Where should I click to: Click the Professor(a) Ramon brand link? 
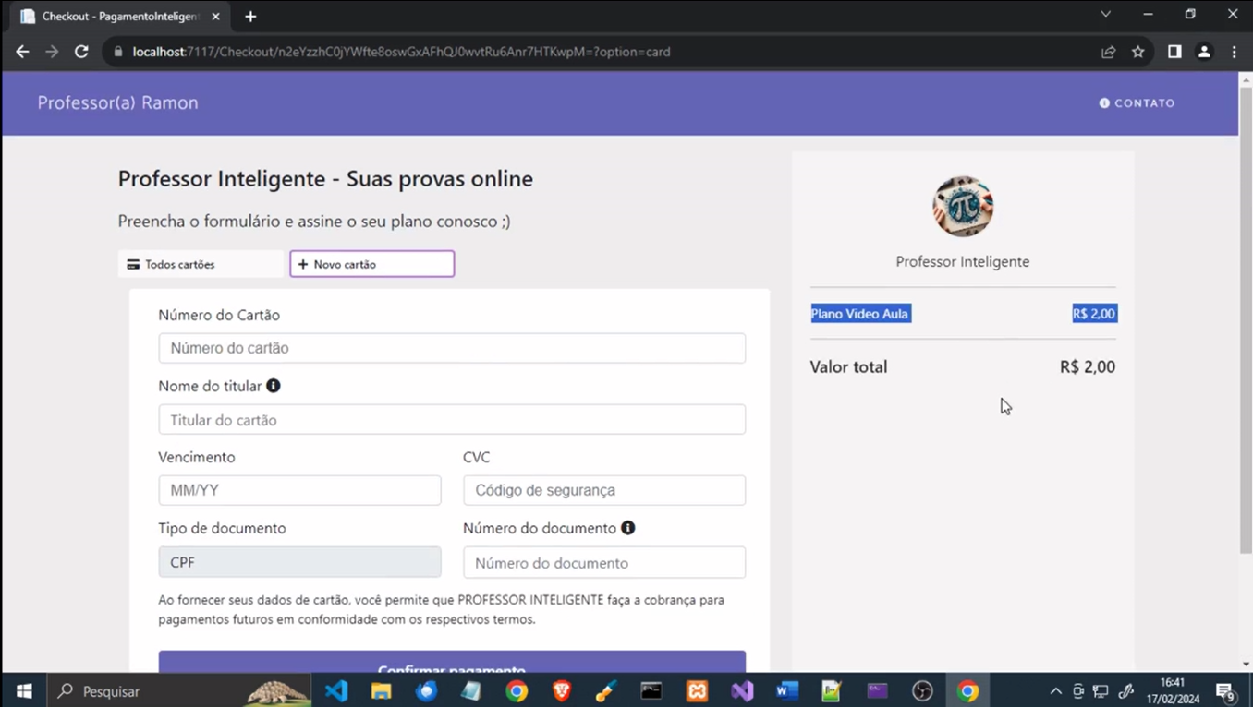[x=117, y=102]
